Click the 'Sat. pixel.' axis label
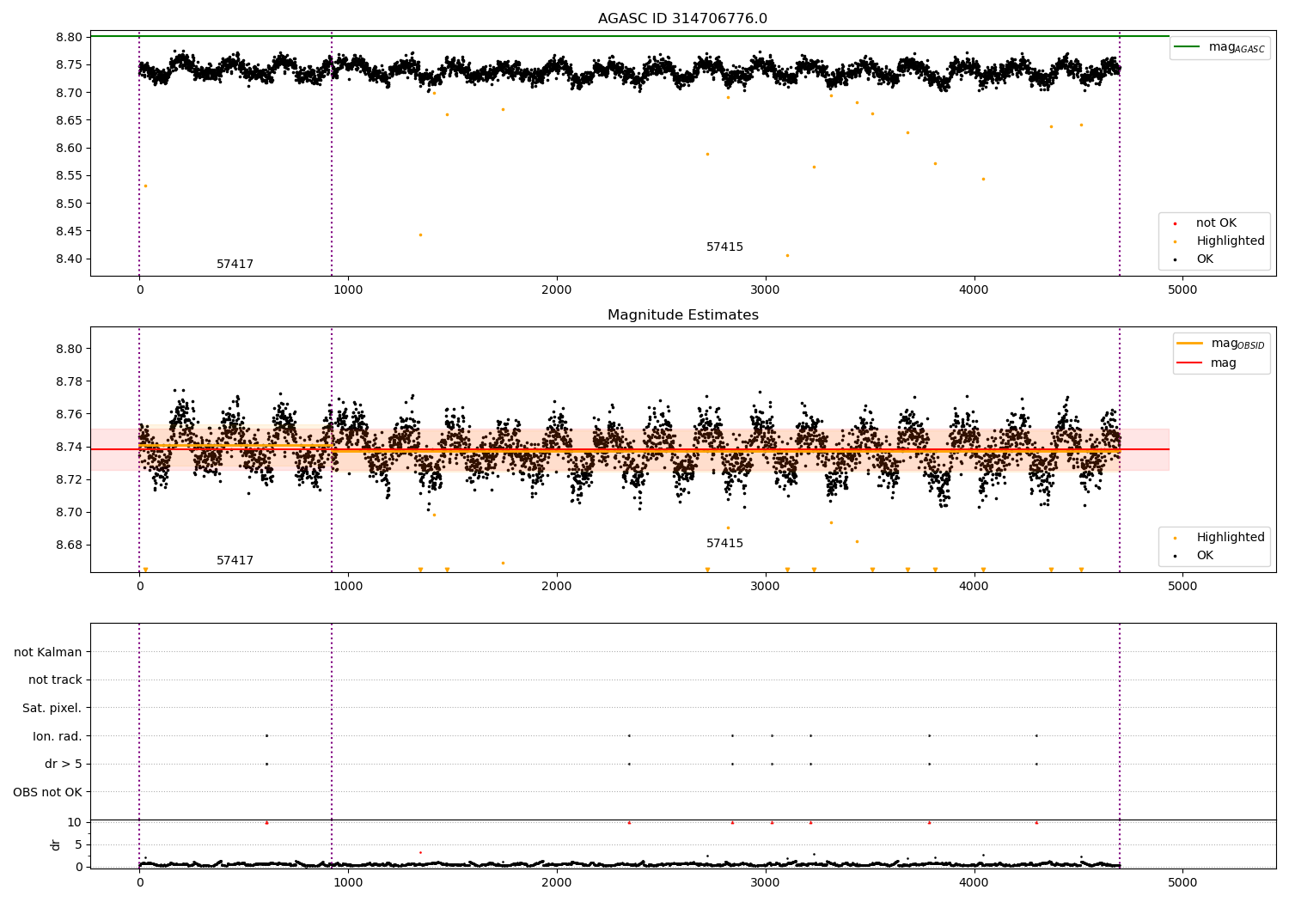This screenshot has width=1289, height=902. tap(52, 709)
